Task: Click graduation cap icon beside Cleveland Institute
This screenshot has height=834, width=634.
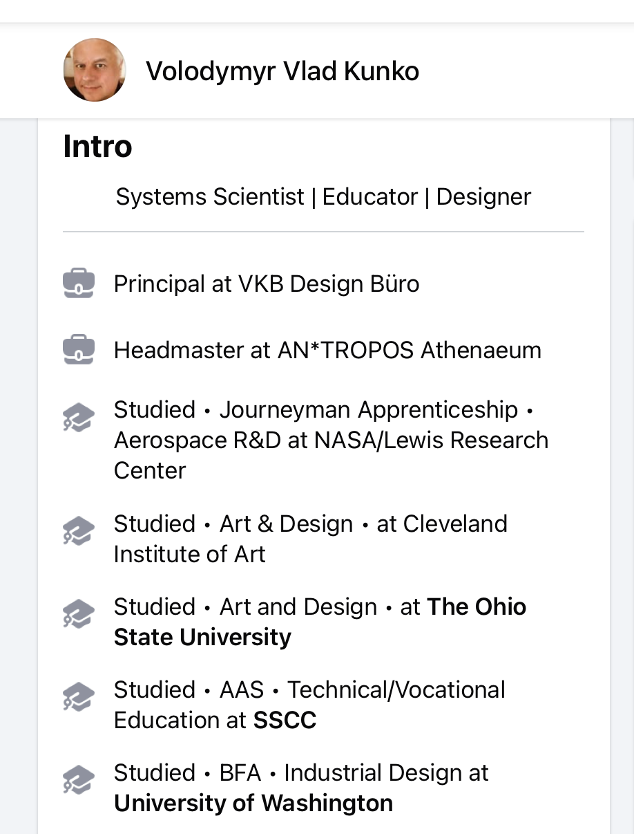Action: (x=79, y=531)
